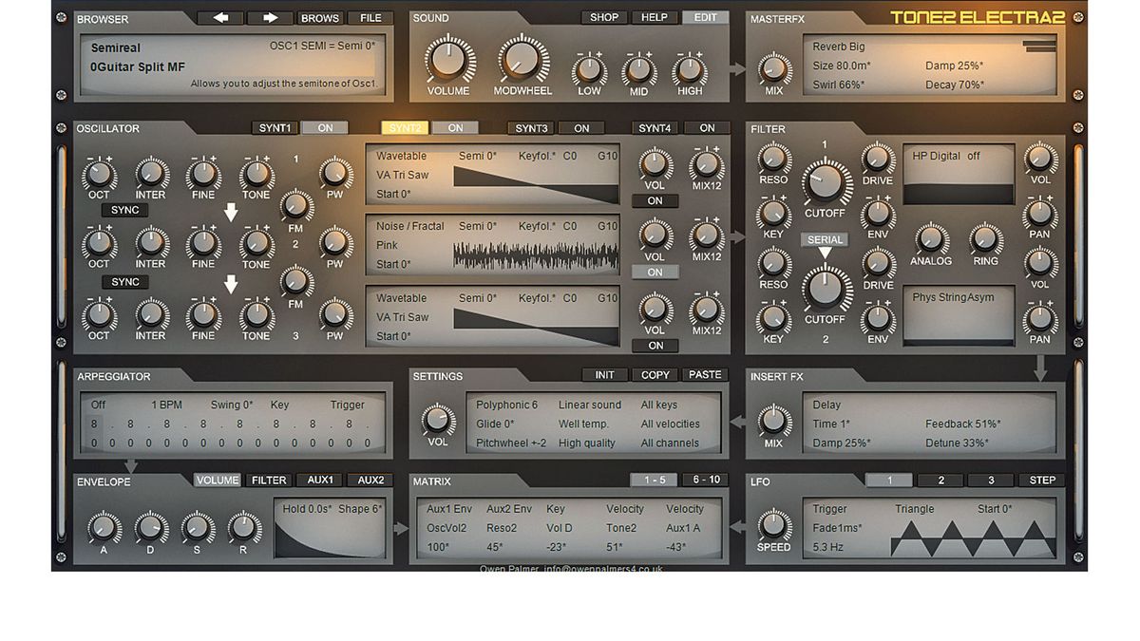Image resolution: width=1140 pixels, height=641 pixels.
Task: Open the Reverb Big master effect selector
Action: click(x=839, y=47)
